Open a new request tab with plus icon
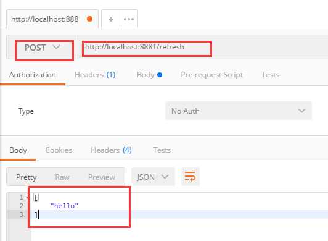This screenshot has width=328, height=241. [111, 19]
